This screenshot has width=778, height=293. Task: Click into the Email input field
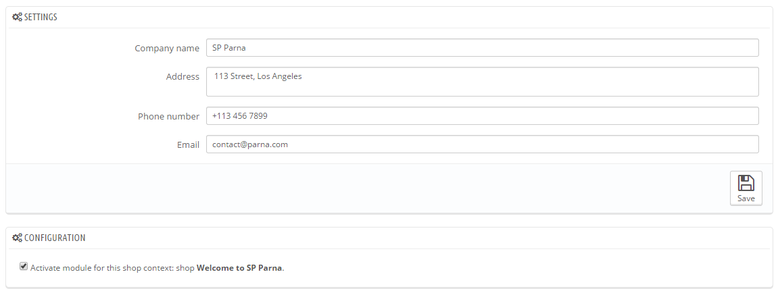pyautogui.click(x=483, y=144)
